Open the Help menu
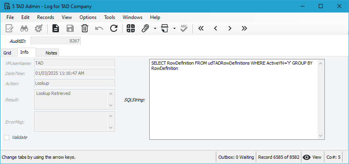 (155, 17)
